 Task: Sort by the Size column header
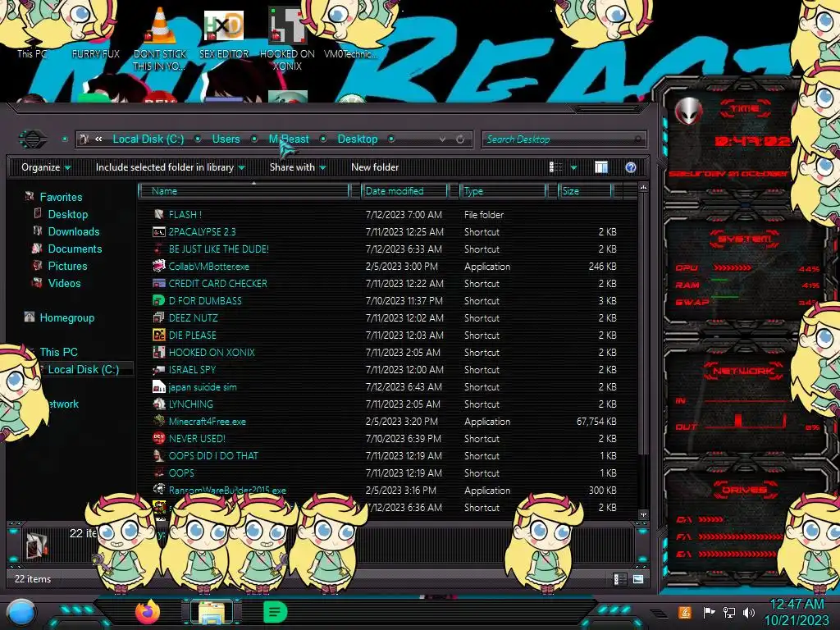pos(586,190)
